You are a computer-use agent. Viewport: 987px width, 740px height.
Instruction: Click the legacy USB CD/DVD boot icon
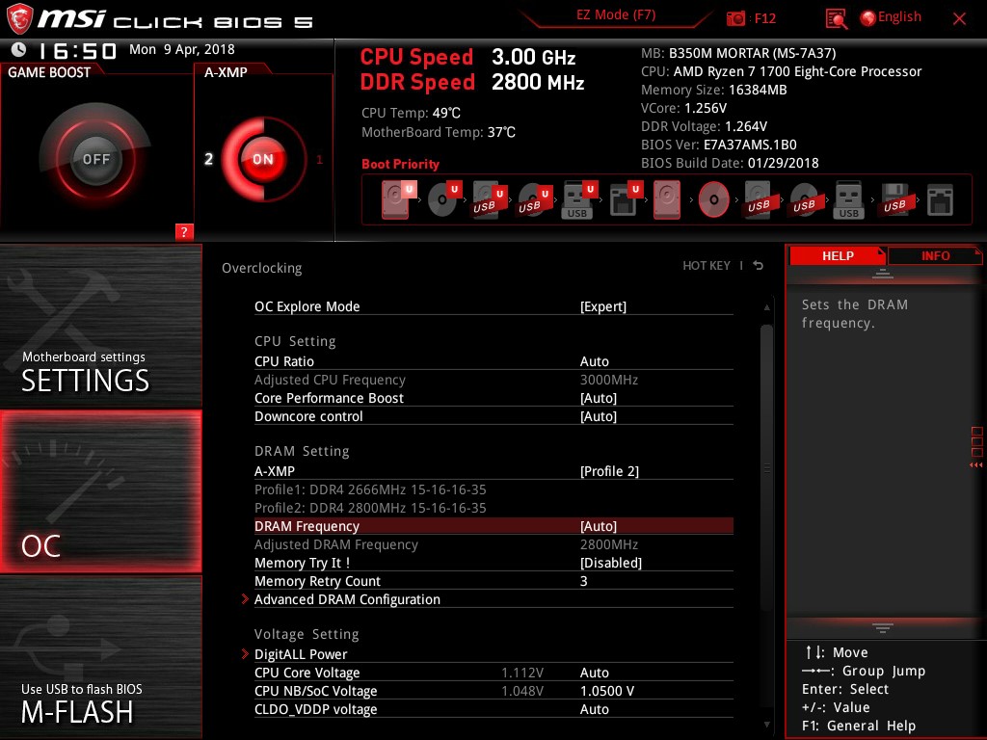point(804,199)
